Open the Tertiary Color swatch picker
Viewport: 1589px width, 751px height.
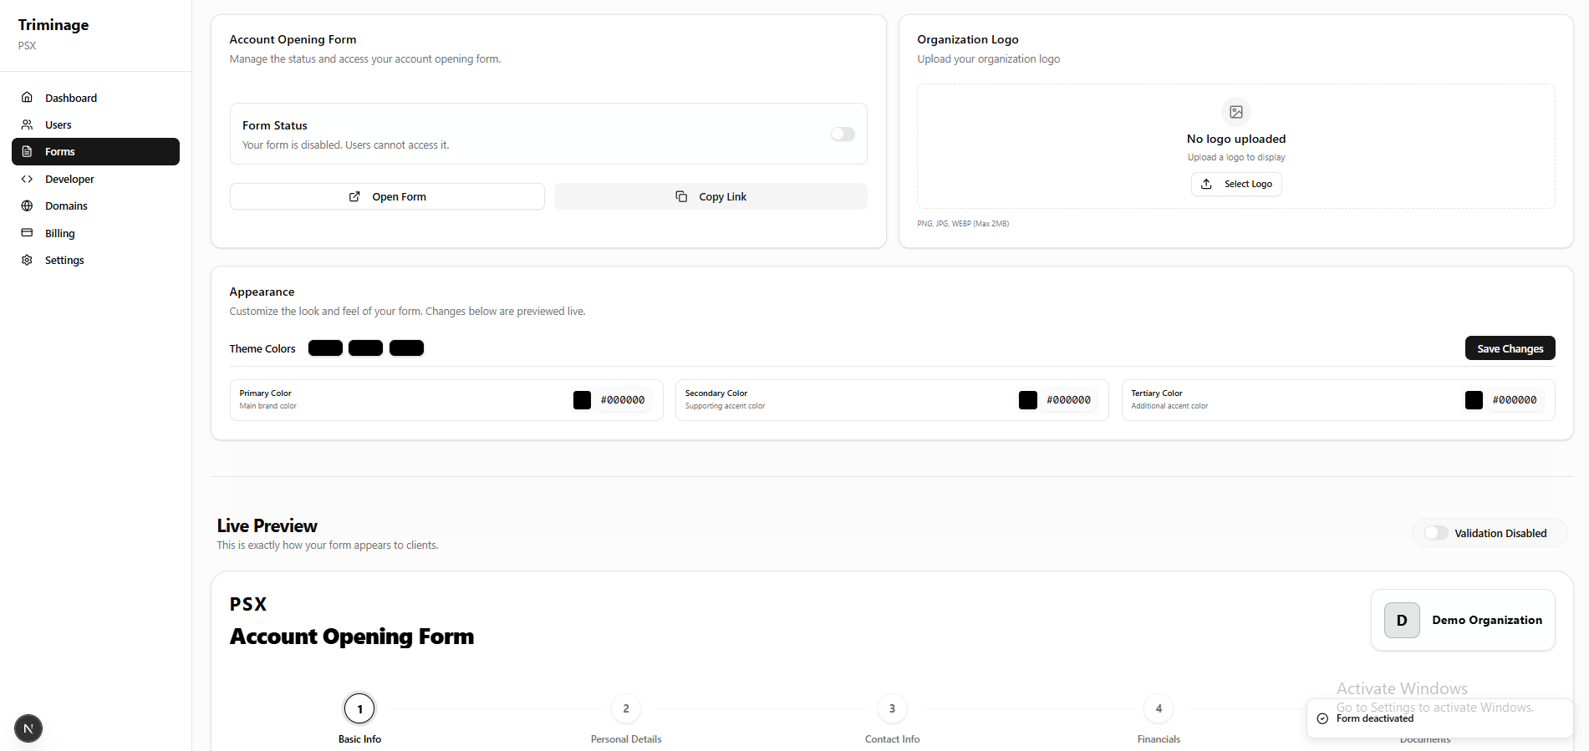[1474, 400]
